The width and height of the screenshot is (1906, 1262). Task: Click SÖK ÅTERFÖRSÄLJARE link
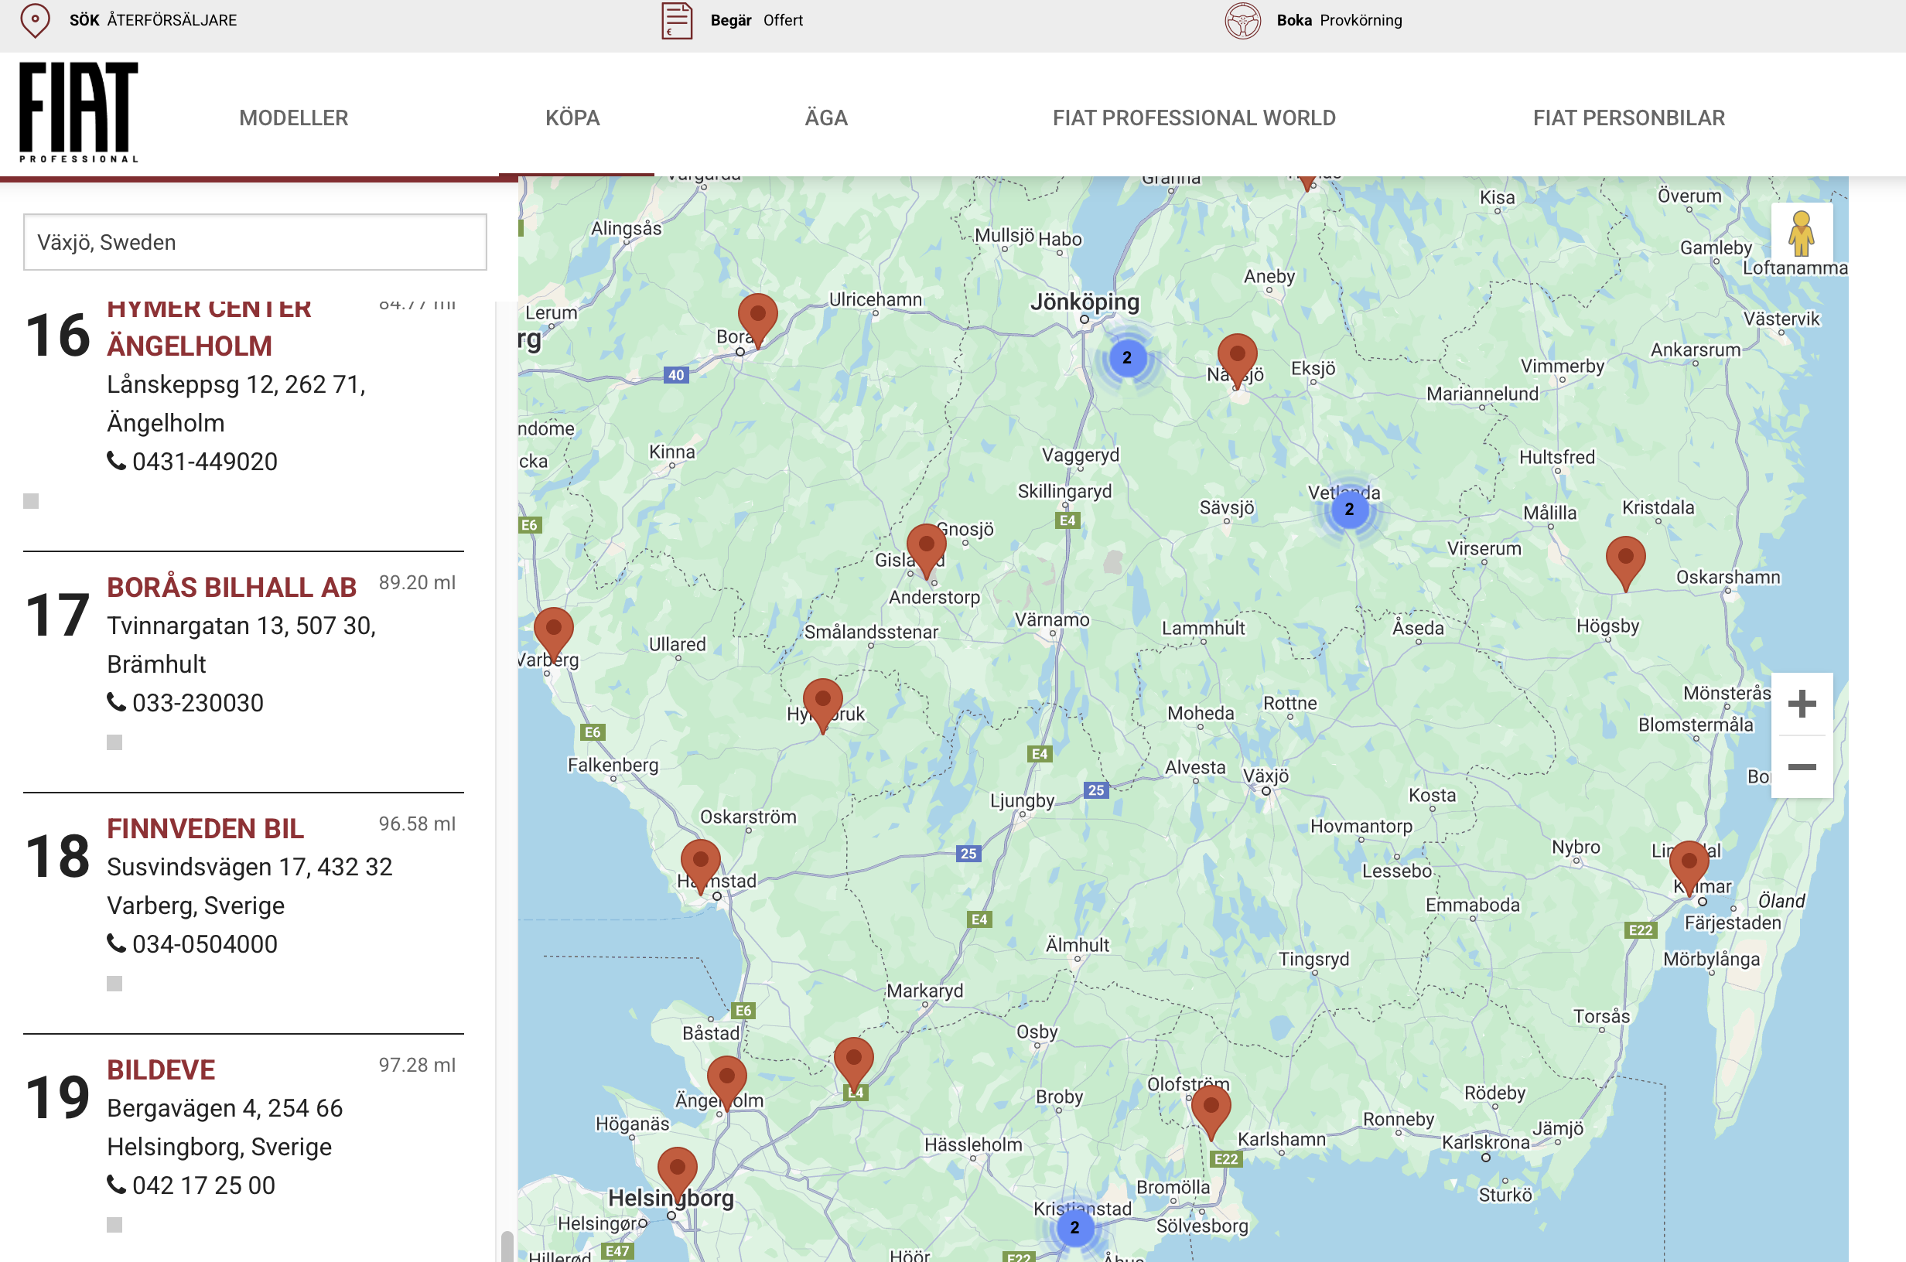click(x=153, y=20)
